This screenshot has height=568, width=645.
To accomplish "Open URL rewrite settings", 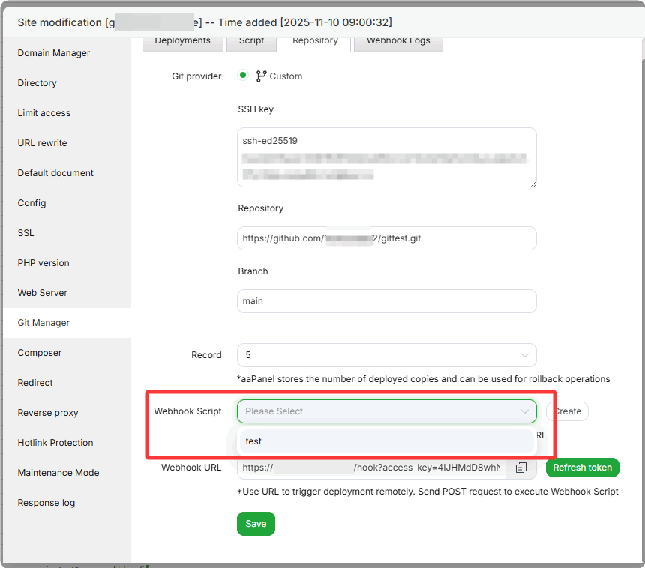I will 42,143.
